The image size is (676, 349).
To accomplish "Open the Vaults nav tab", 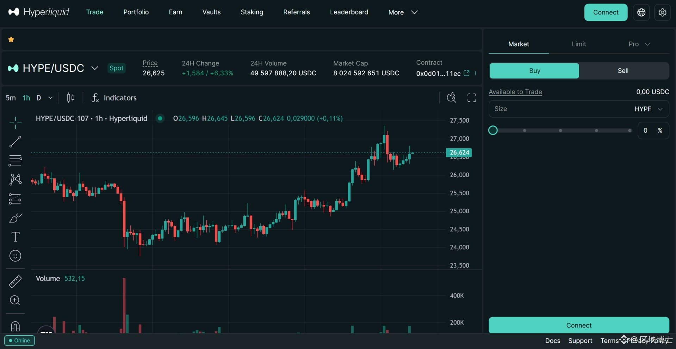I will click(x=211, y=12).
